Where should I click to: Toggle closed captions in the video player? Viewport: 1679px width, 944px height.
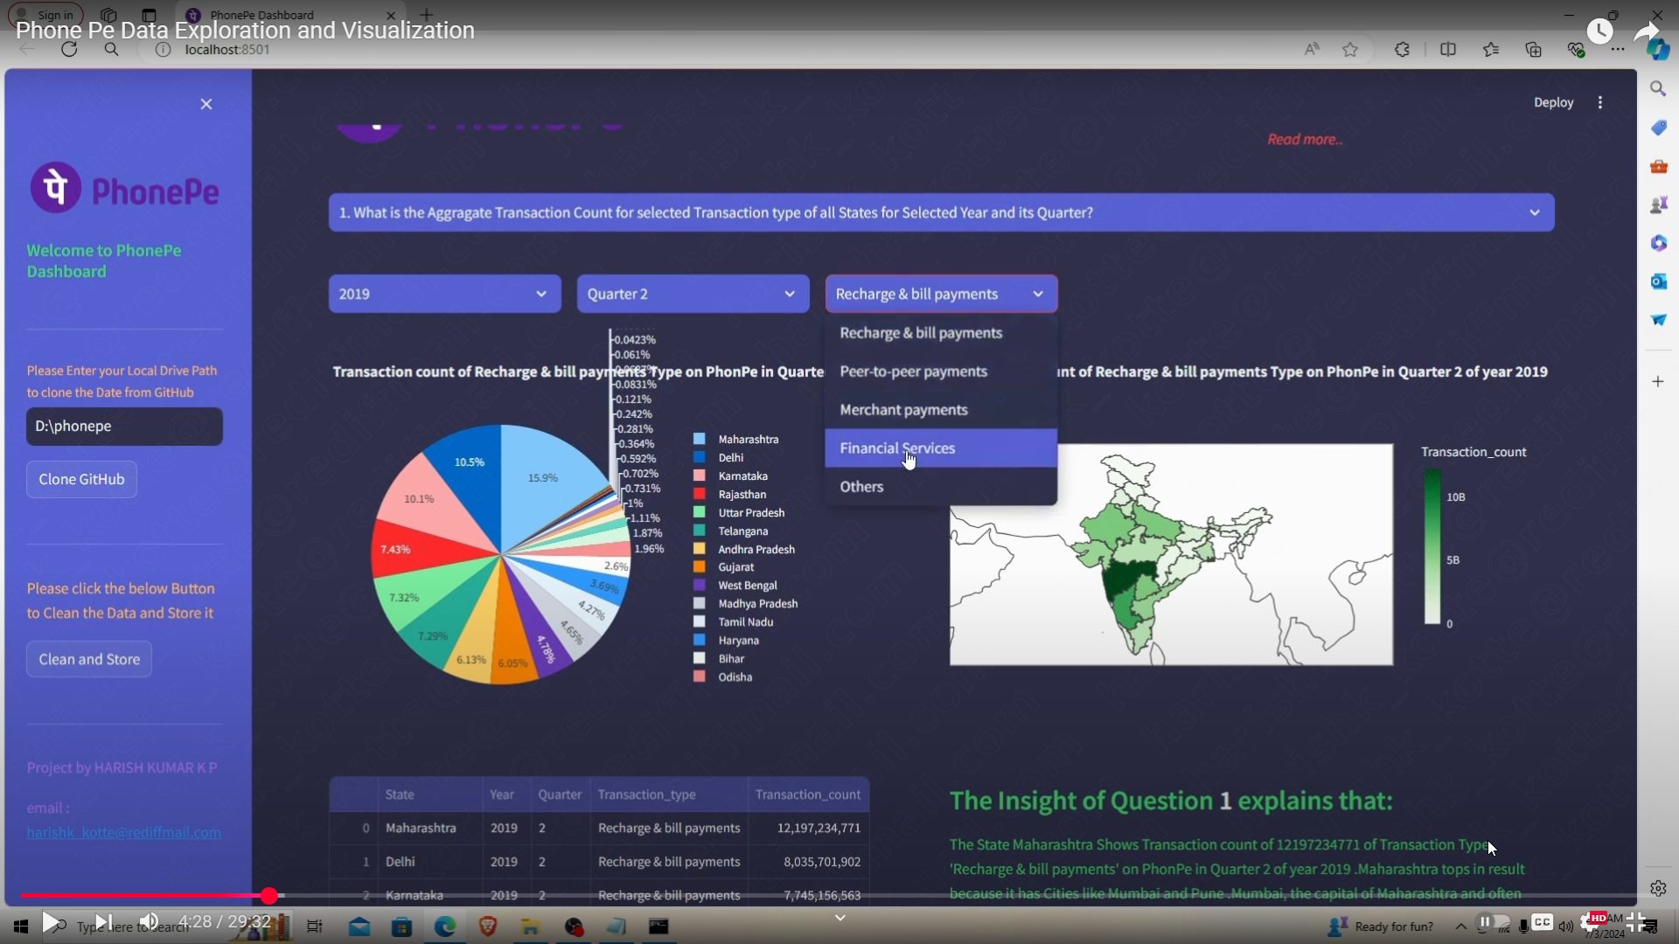click(1543, 924)
